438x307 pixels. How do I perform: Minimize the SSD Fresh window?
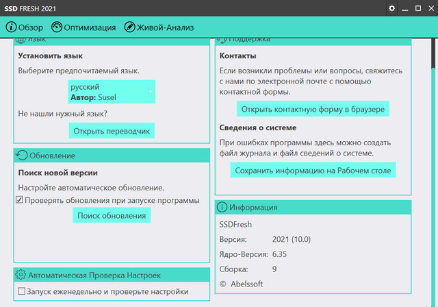pyautogui.click(x=408, y=8)
